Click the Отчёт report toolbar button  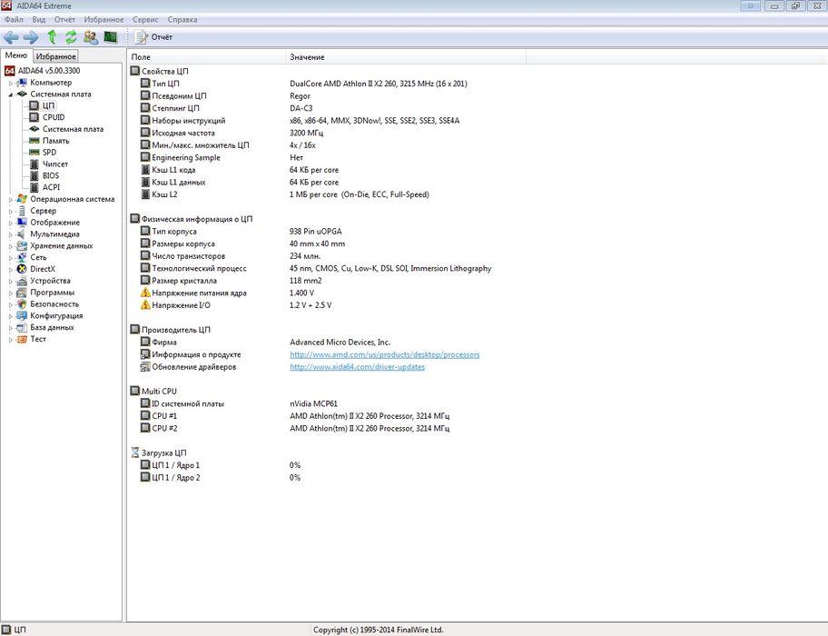[x=153, y=37]
